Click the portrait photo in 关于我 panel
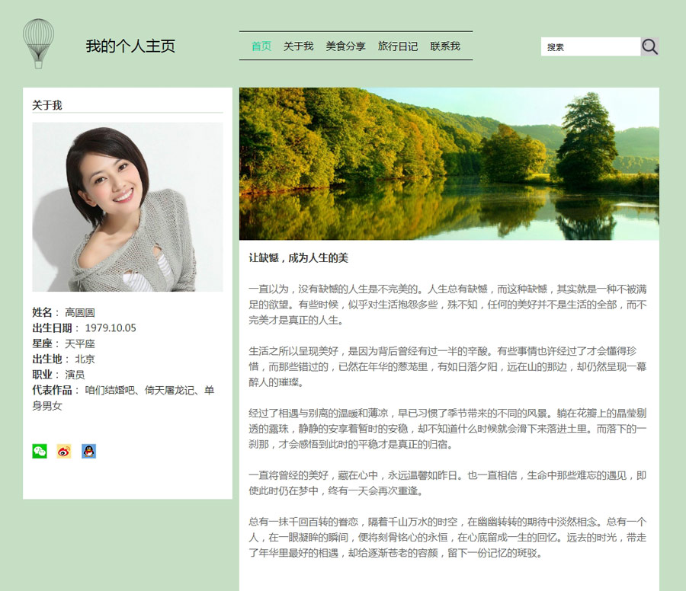Viewport: 686px width, 591px height. pyautogui.click(x=127, y=206)
